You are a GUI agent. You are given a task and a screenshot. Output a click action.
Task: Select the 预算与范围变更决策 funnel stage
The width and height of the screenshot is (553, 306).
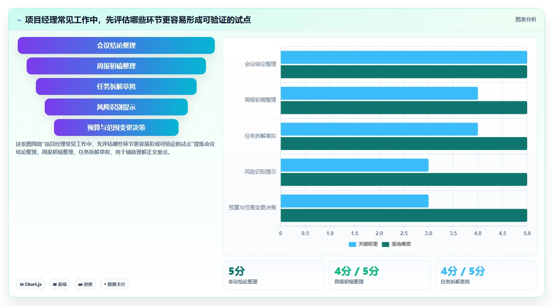tap(116, 127)
